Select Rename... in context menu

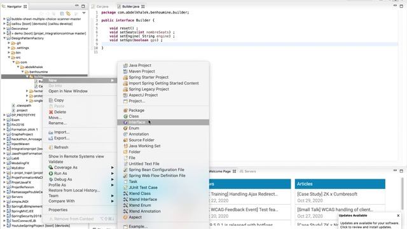(x=58, y=123)
